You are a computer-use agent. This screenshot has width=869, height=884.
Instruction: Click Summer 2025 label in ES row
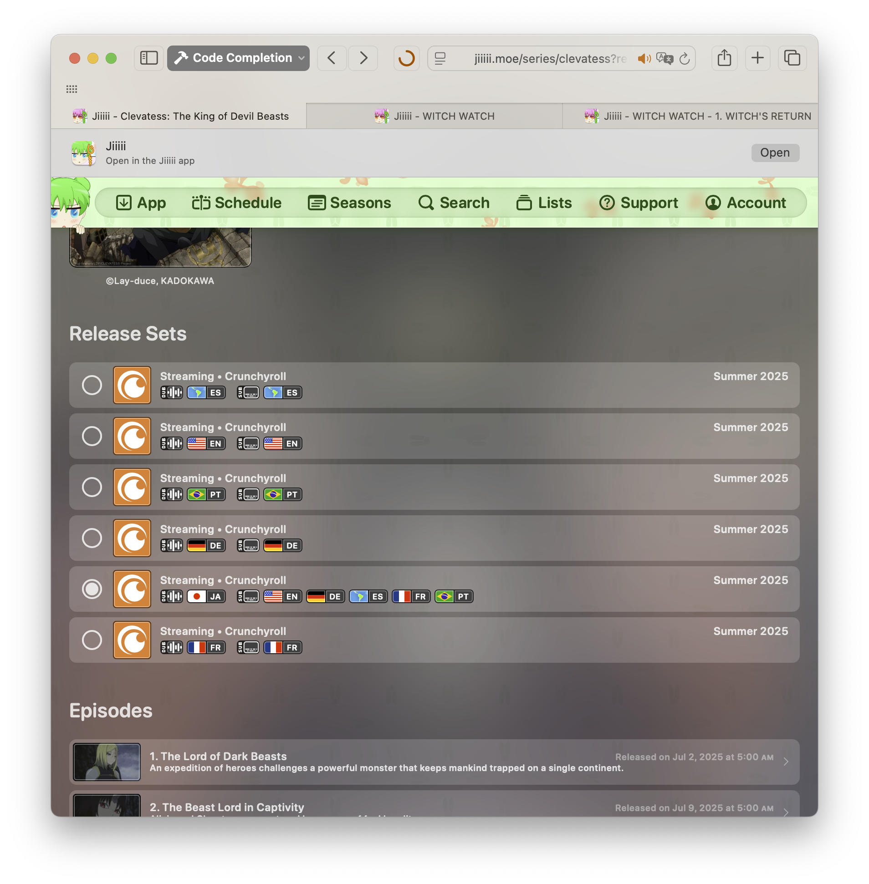click(x=751, y=376)
